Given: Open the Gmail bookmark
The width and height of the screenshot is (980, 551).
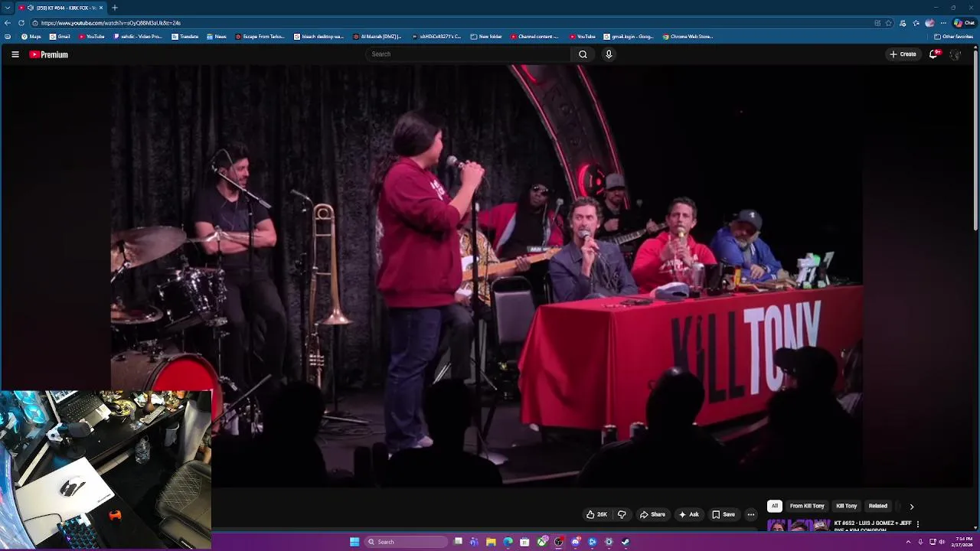Looking at the screenshot, I should 60,37.
